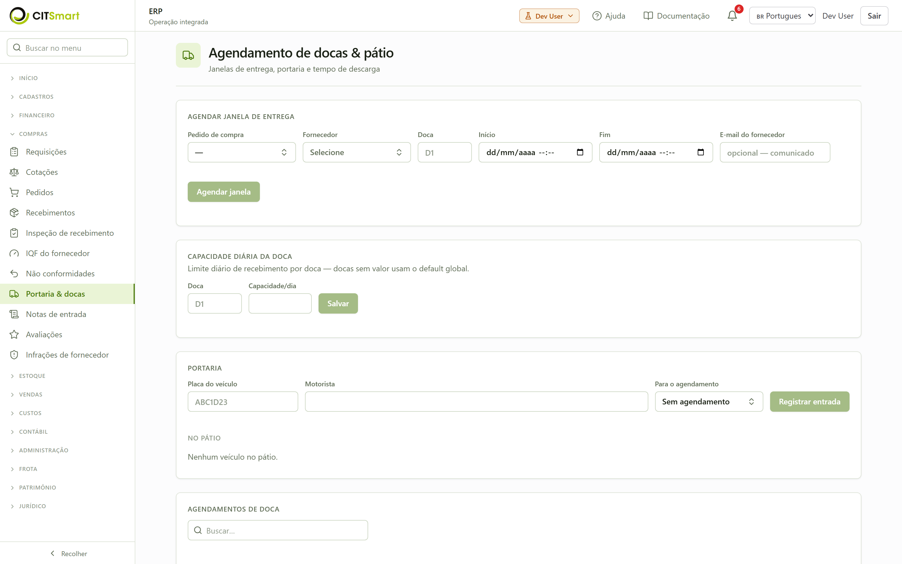Open the Fim date picker calendar icon

(x=701, y=152)
